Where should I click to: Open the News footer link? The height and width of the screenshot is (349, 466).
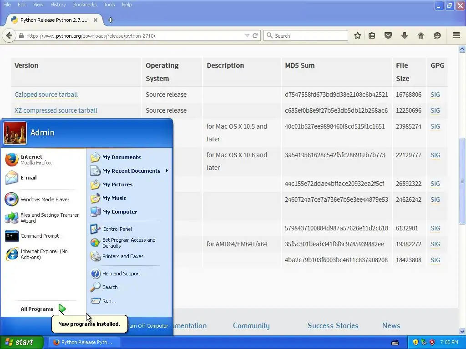click(x=391, y=325)
